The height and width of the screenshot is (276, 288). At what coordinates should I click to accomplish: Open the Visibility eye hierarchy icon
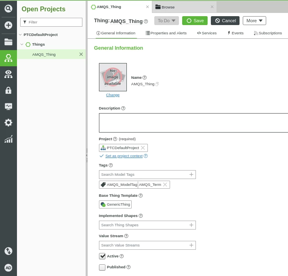coord(8,74)
